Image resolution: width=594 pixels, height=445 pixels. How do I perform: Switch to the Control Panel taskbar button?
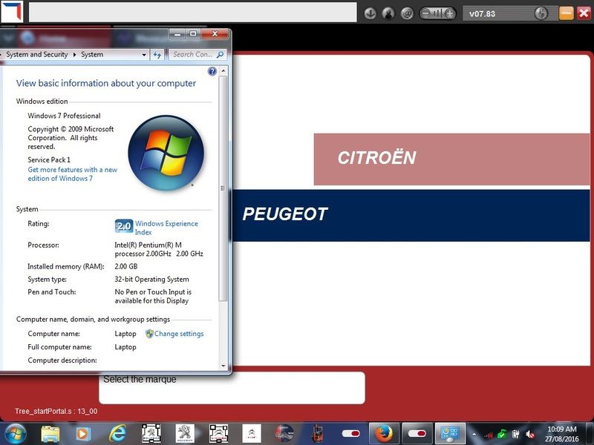451,434
